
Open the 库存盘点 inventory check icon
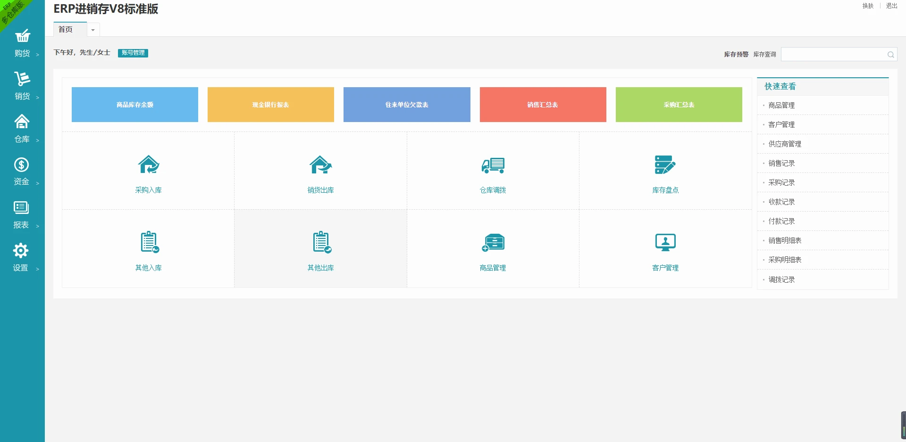click(x=665, y=165)
